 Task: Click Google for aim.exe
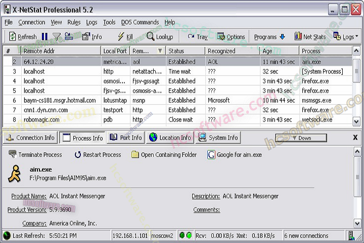(235, 154)
